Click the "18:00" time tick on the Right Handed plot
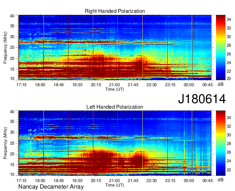Image resolution: width=235 pixels, height=191 pixels. (40, 85)
